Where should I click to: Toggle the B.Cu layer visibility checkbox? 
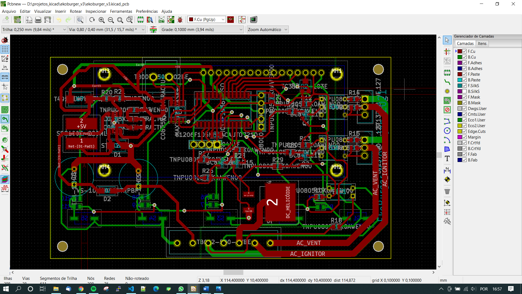[464, 57]
